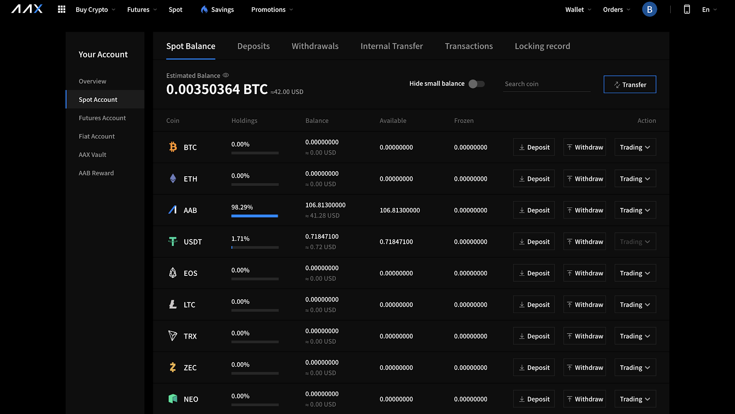Click the TRX coin icon
This screenshot has width=735, height=414.
pos(173,336)
